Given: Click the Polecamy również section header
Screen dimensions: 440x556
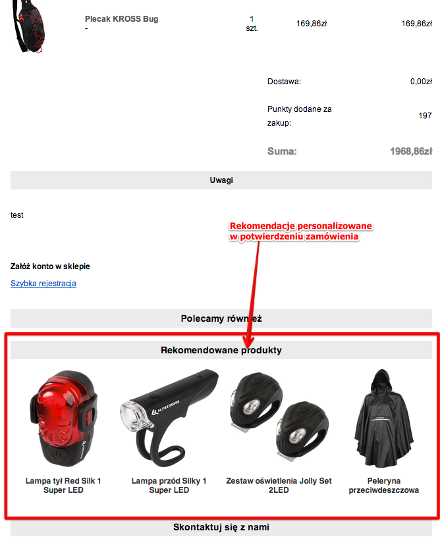Looking at the screenshot, I should (221, 318).
